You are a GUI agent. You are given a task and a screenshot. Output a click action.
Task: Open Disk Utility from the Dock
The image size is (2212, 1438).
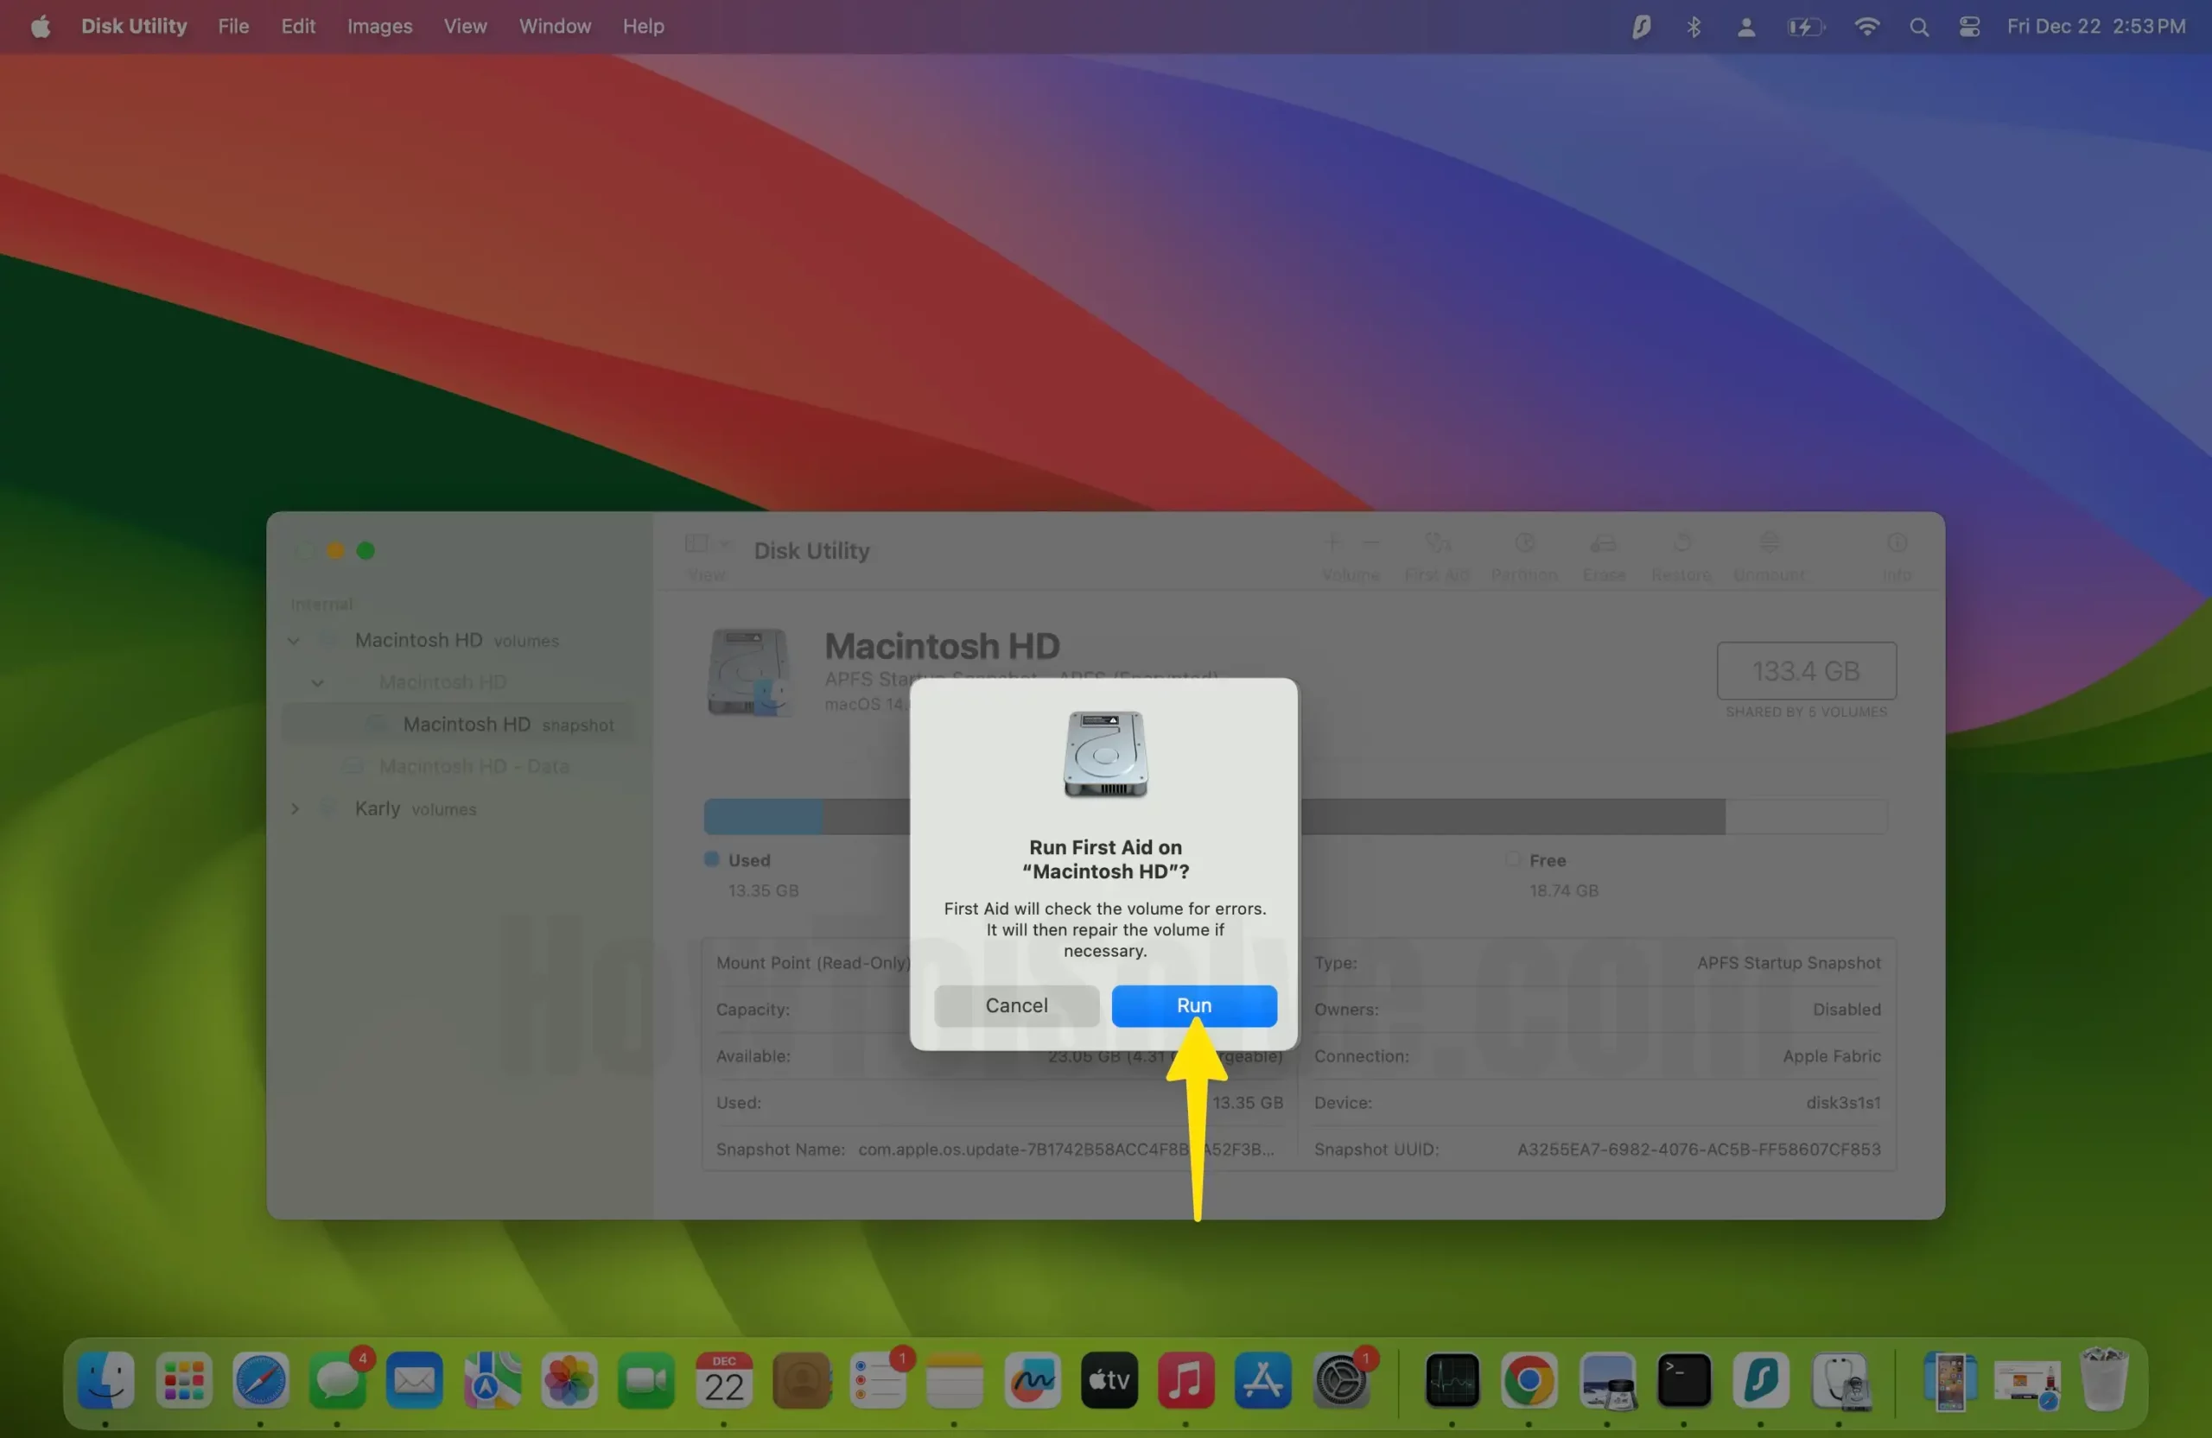pyautogui.click(x=1840, y=1379)
